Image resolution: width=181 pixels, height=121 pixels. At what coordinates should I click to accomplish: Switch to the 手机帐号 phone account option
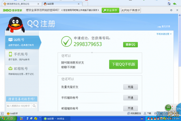click(22, 57)
